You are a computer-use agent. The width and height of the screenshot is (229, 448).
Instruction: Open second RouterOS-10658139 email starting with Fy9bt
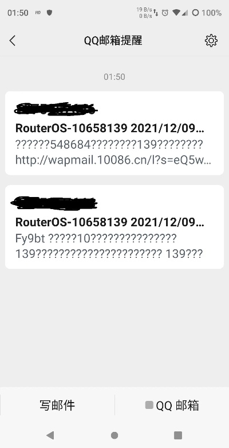click(114, 227)
